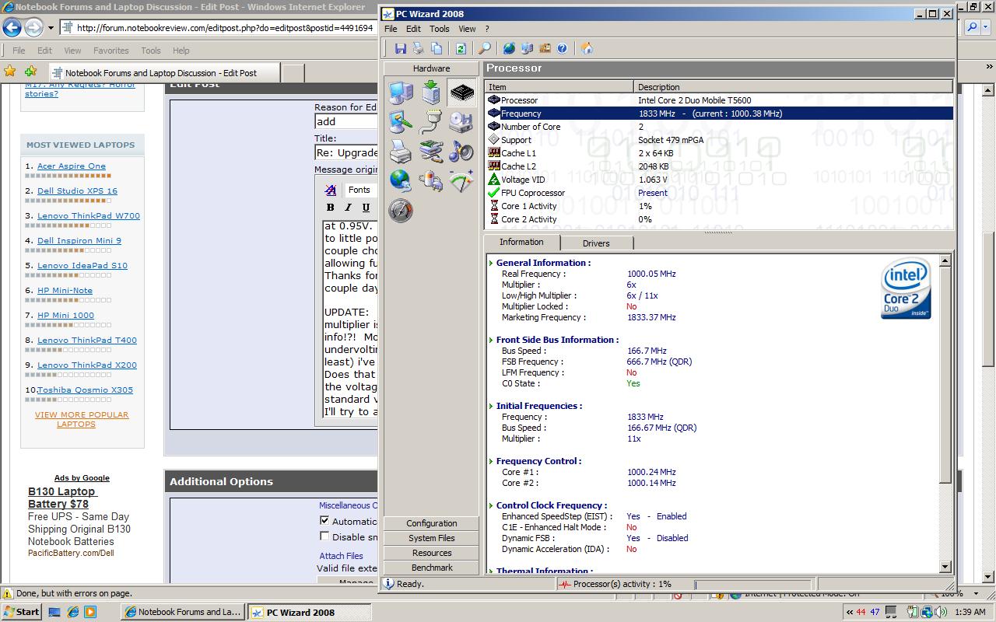This screenshot has width=996, height=622.
Task: Open System Summary computer icon in Hardware panel
Action: tap(402, 93)
